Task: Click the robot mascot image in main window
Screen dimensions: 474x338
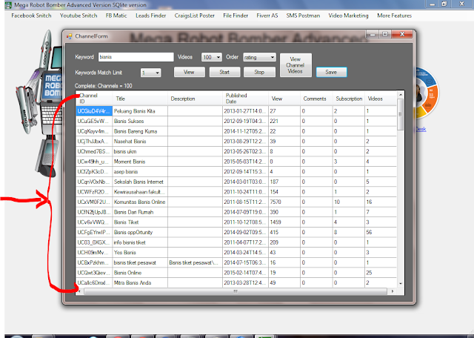Action: [39, 105]
